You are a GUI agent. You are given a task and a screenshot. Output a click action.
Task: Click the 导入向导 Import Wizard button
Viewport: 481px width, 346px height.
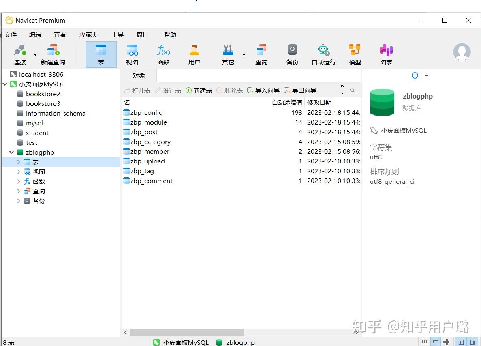pyautogui.click(x=263, y=90)
